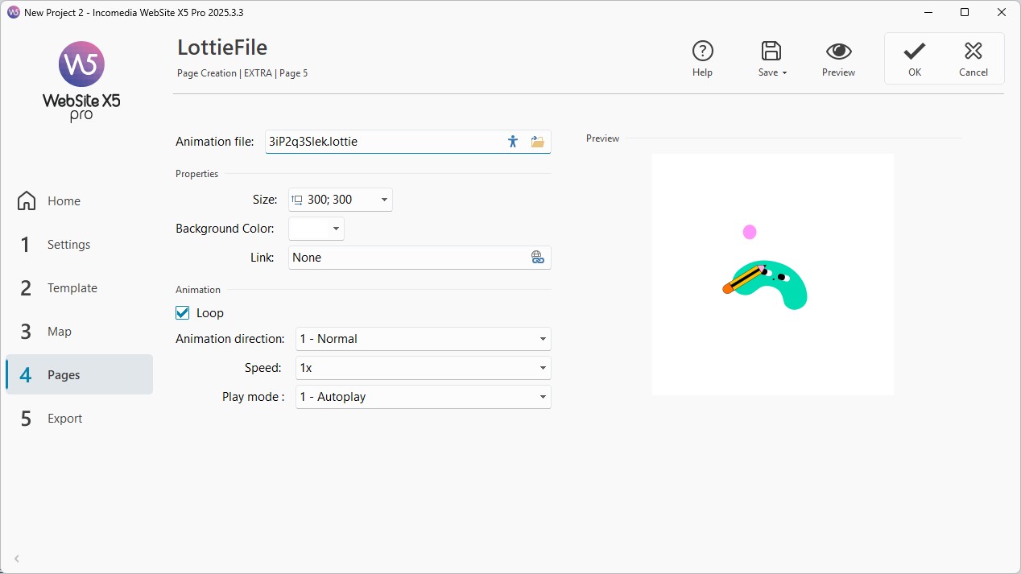Go to step 1 Settings
Viewport: 1021px width, 574px height.
click(x=79, y=245)
